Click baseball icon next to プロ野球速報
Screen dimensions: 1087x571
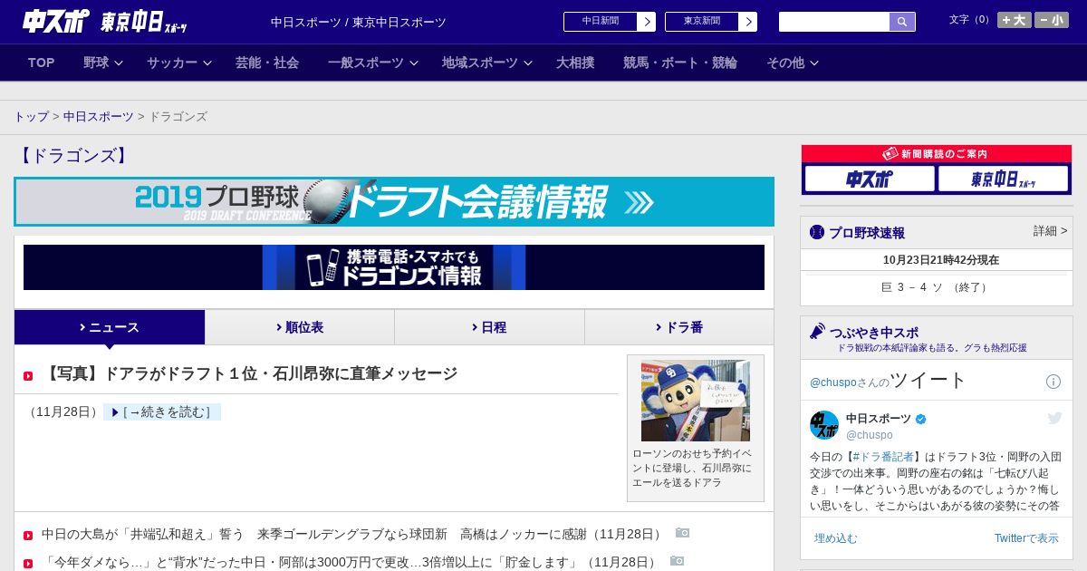click(x=817, y=232)
